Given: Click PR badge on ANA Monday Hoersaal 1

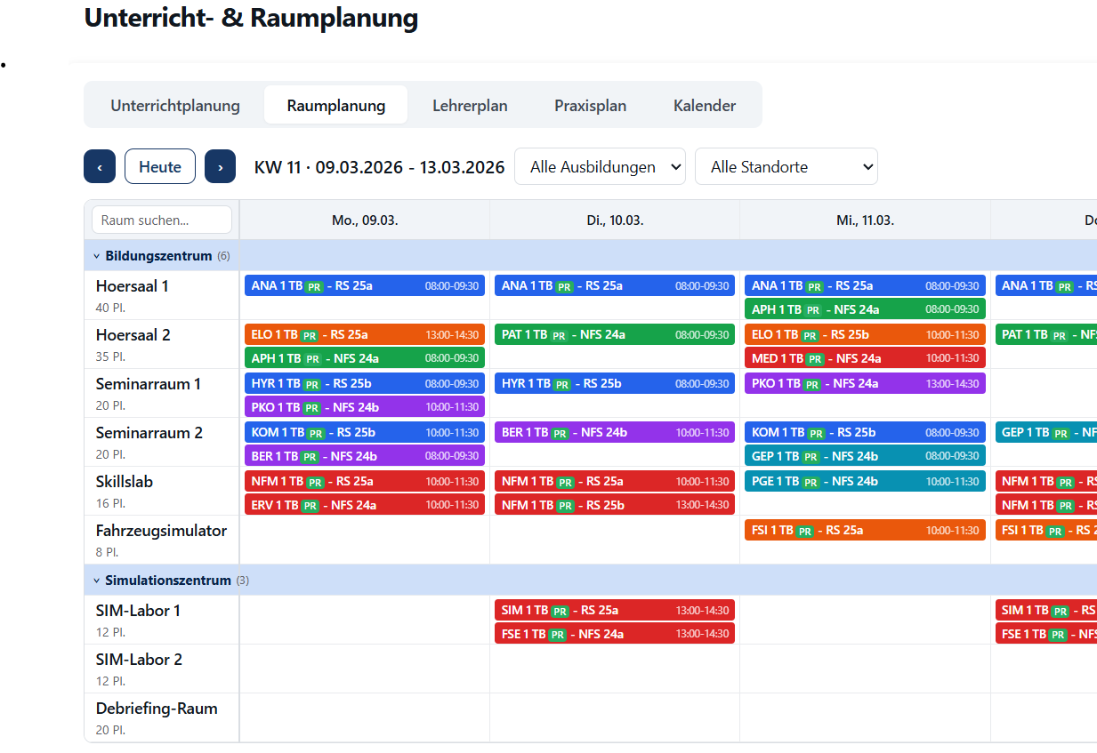Looking at the screenshot, I should coord(314,286).
